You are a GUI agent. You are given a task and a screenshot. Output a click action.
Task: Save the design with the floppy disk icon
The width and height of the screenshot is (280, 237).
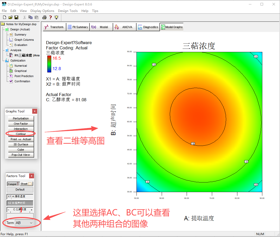point(16,17)
